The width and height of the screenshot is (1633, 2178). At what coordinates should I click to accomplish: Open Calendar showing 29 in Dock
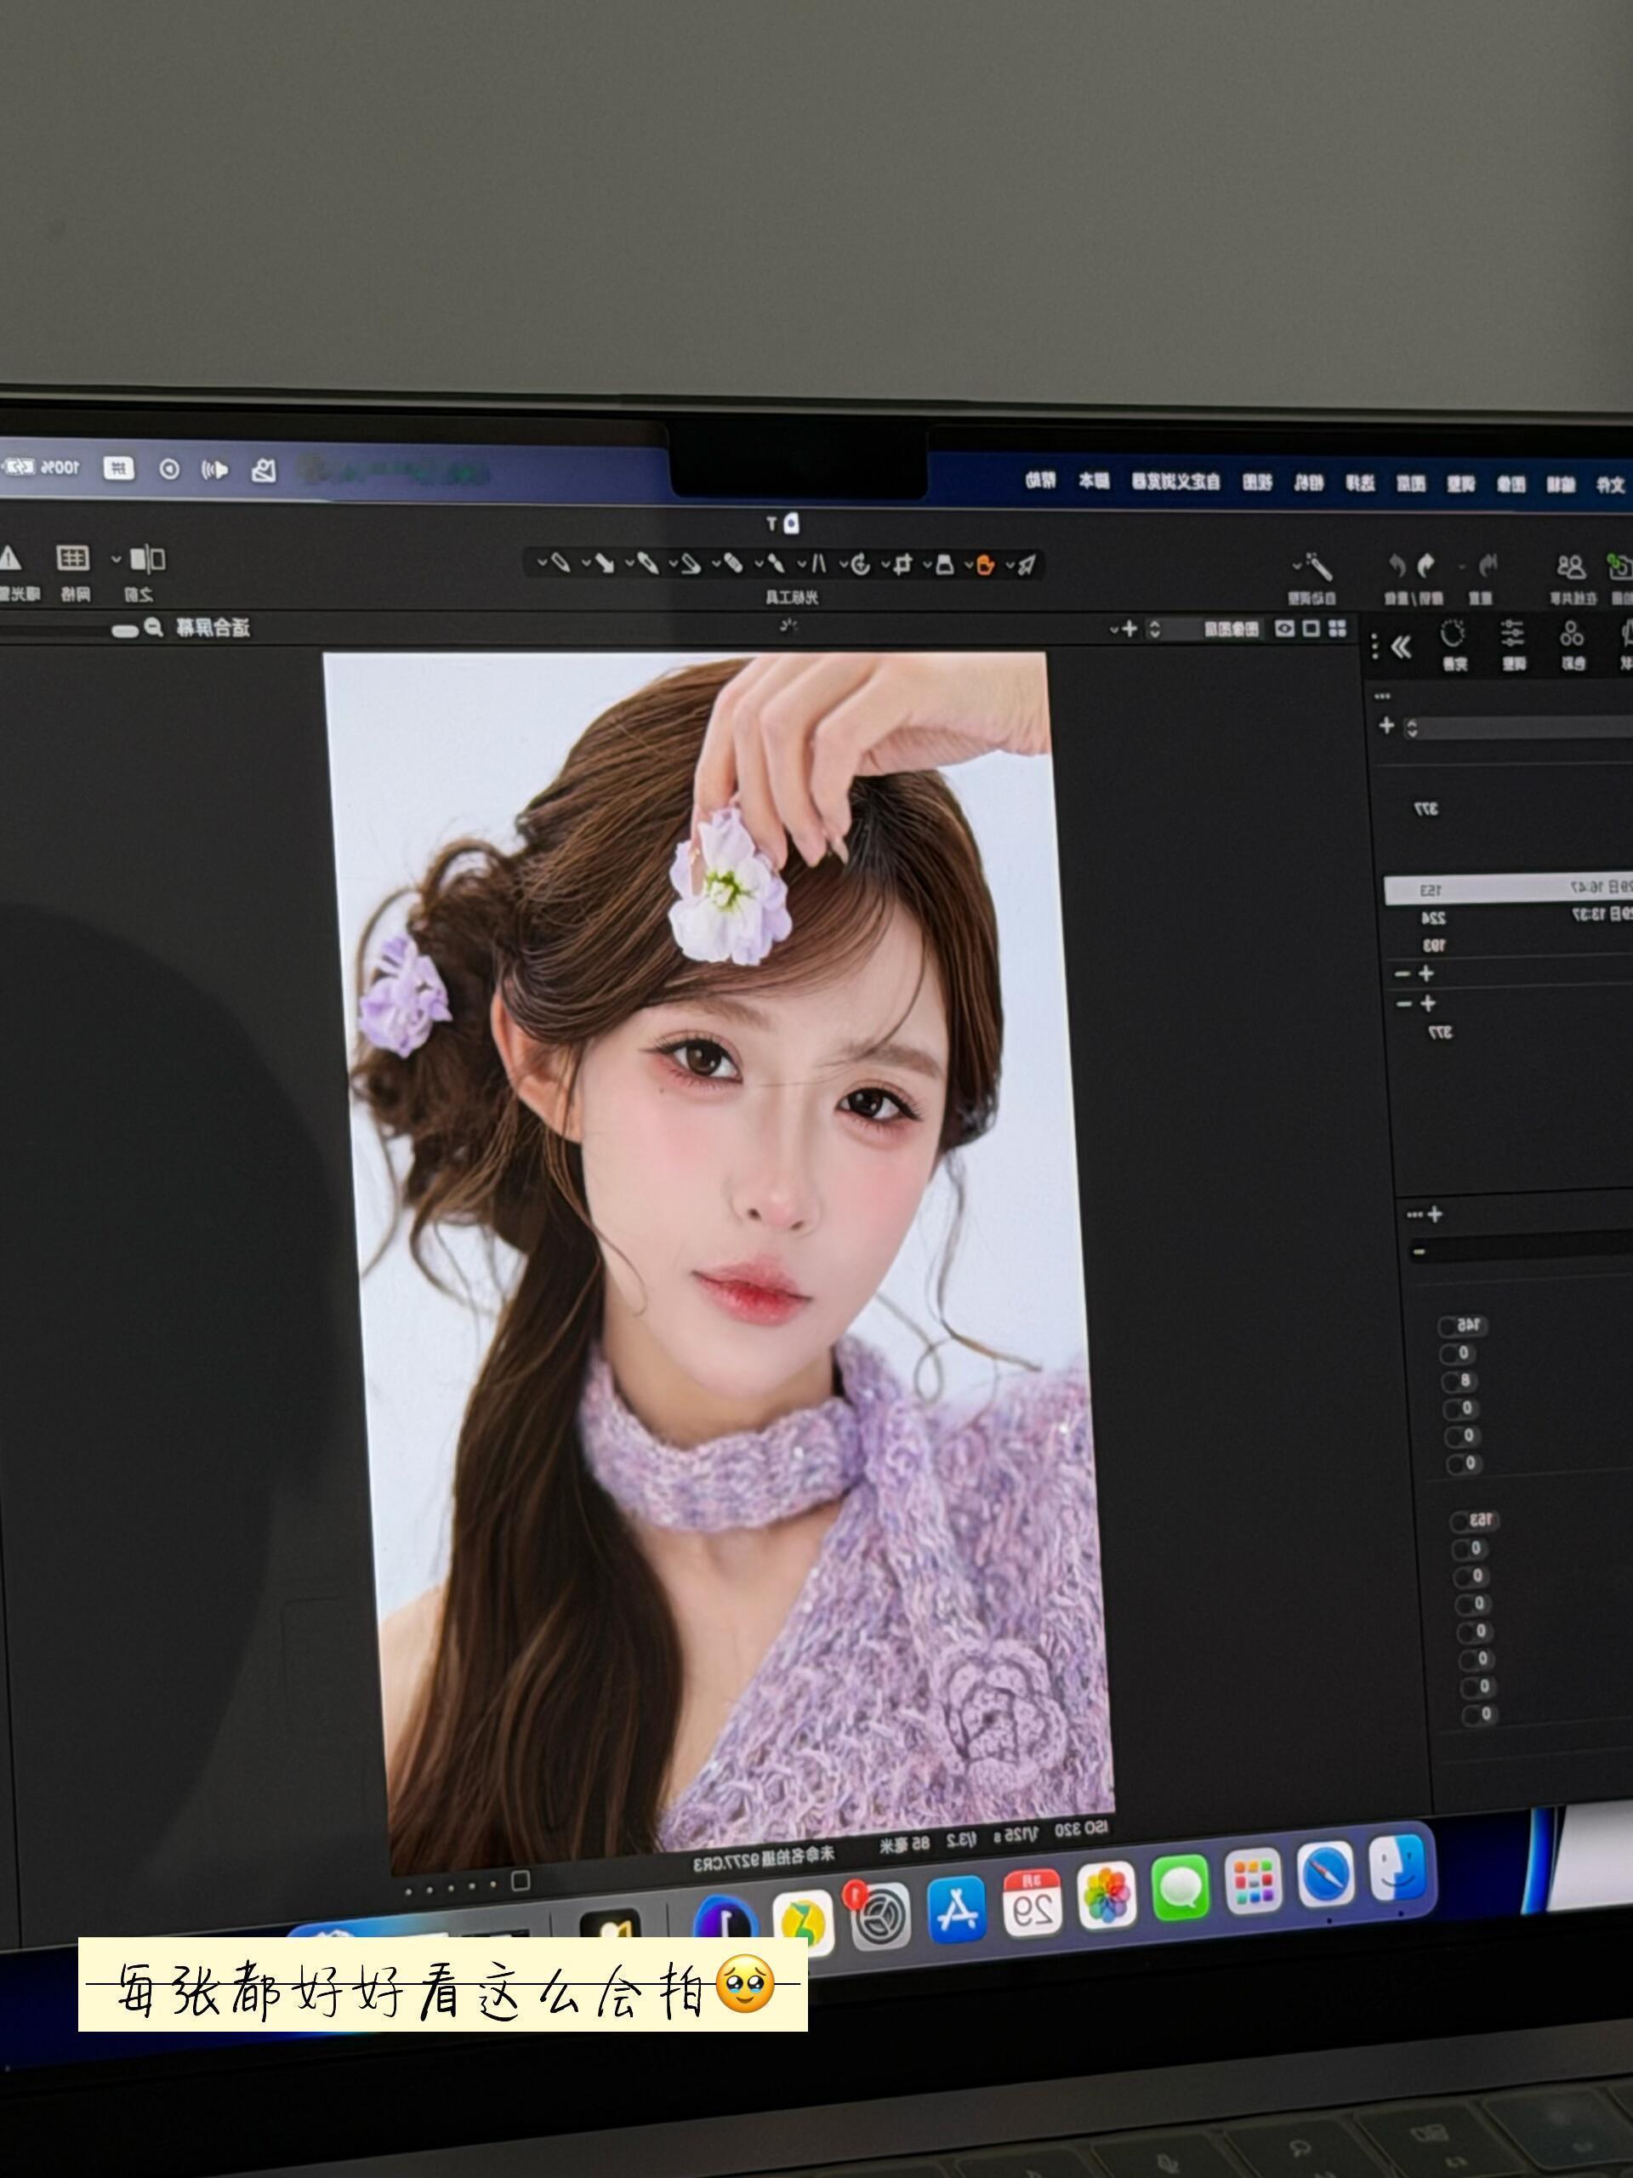pos(1033,1901)
